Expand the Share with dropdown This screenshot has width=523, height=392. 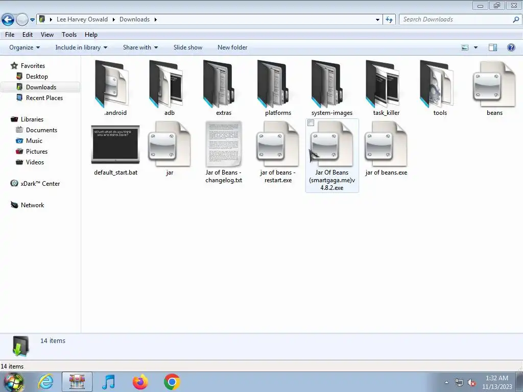coord(140,47)
